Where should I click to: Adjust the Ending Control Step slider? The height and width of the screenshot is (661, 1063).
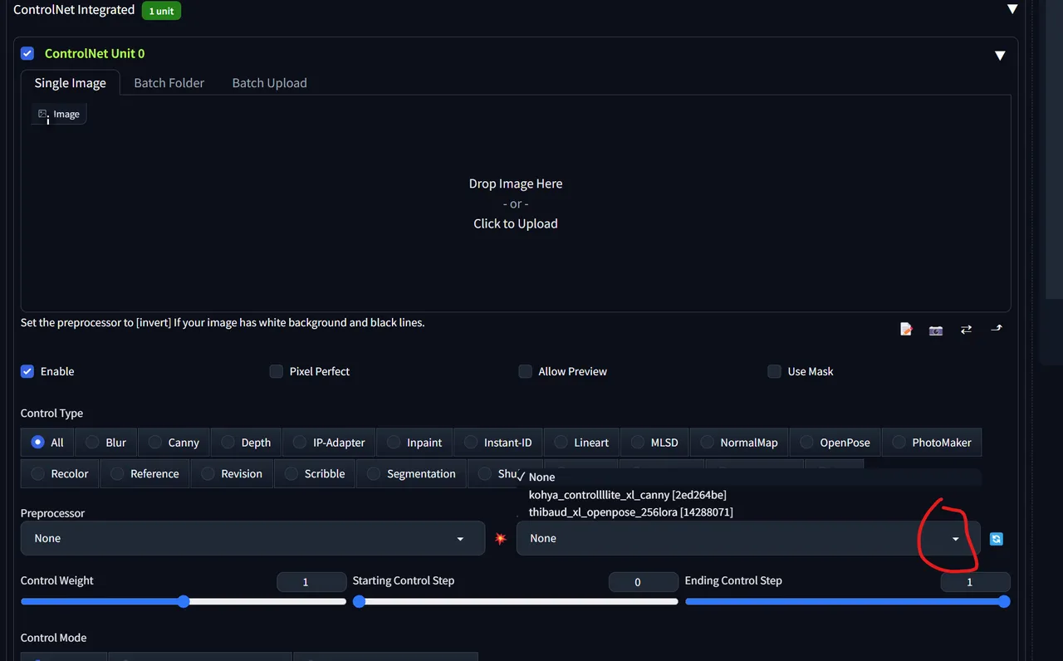[848, 601]
